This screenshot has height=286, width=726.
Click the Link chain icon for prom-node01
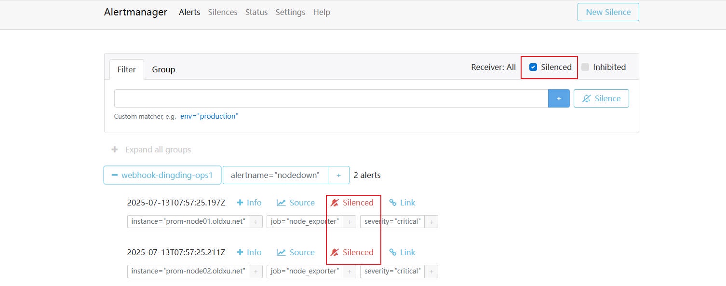[x=393, y=203]
